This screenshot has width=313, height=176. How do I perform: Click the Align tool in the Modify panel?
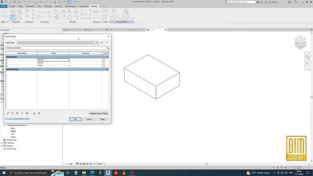coord(57,12)
